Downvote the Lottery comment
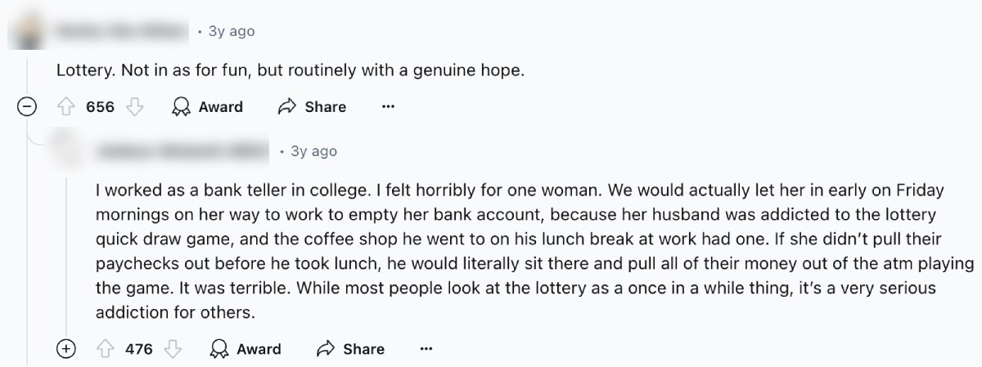Screen dimensions: 982x367 (x=137, y=107)
